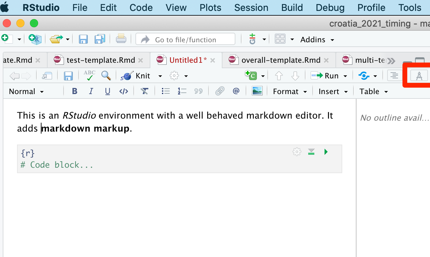Close the overall-template.Rmd tab
The image size is (430, 257).
click(x=326, y=61)
